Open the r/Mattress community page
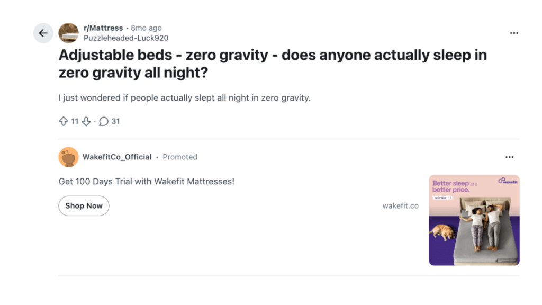Viewport: 542px width, 305px height. coord(102,28)
